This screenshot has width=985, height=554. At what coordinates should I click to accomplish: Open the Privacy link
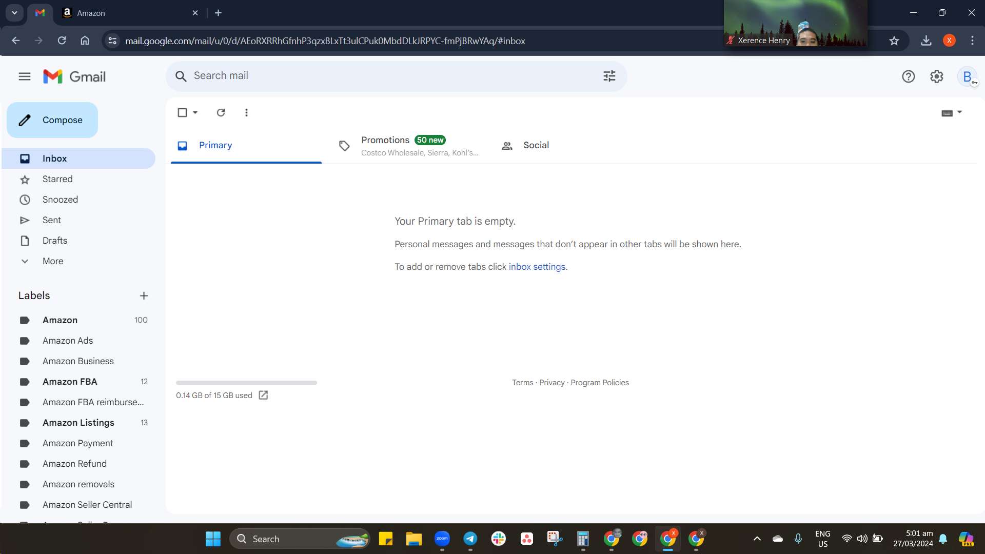[x=552, y=383]
